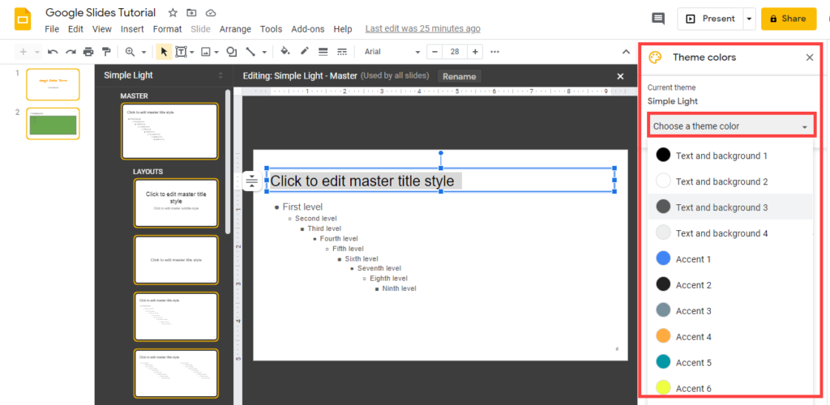The width and height of the screenshot is (830, 405).
Task: Select slide 1 thumbnail in filmstrip
Action: [53, 84]
